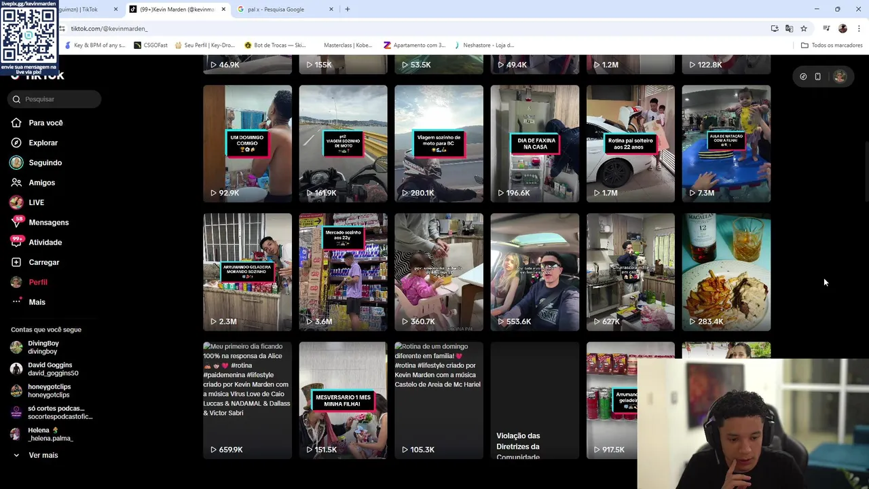Open CSGOFast bookmark
869x489 pixels.
(151, 46)
